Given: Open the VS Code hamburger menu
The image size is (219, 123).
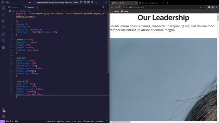Looking at the screenshot, I should 8,2.
